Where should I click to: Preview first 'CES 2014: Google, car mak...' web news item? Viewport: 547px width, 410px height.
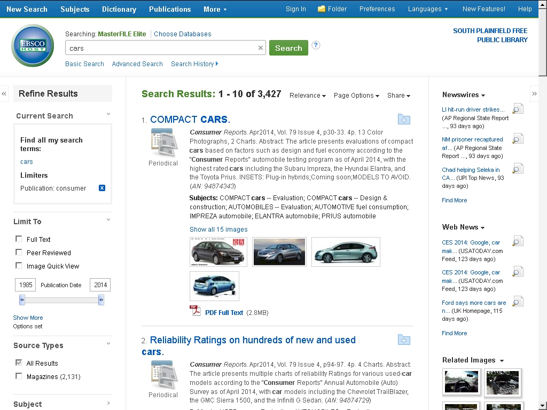pyautogui.click(x=518, y=241)
